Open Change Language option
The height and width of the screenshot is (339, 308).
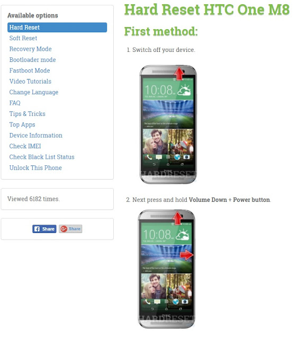[34, 92]
